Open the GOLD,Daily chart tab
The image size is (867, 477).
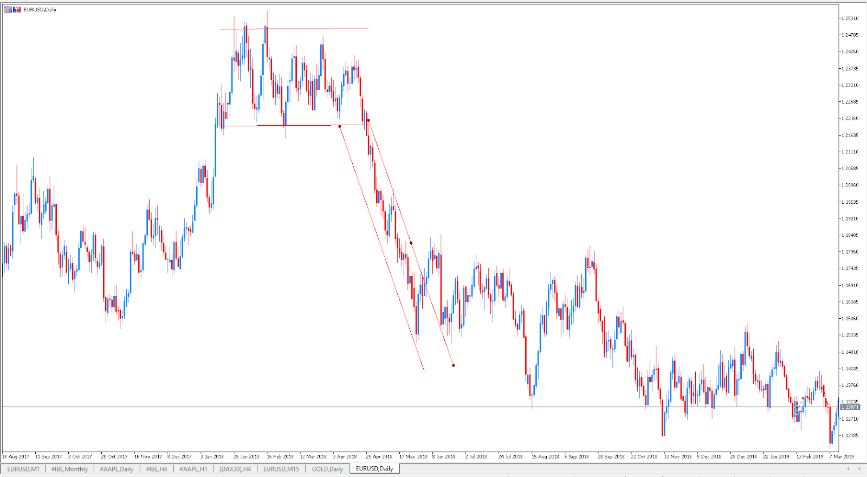click(x=327, y=469)
